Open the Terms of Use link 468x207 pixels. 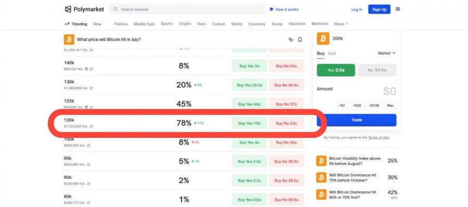[378, 138]
